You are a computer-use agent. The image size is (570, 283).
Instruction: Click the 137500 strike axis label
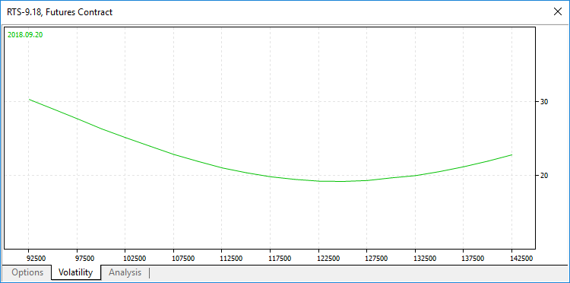473,258
